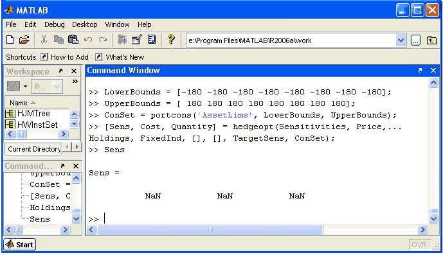Expand the Workspace toolbar overflow chevron
Viewport: 443px width, 255px height.
[75, 82]
